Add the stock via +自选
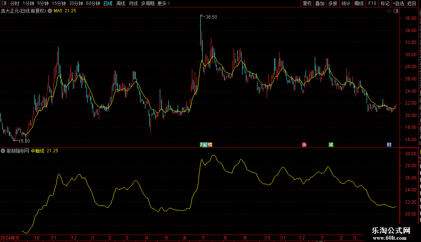The image size is (421, 242). point(398,3)
